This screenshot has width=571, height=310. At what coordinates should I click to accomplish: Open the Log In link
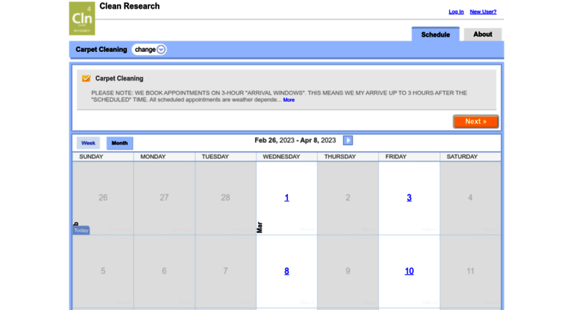456,12
